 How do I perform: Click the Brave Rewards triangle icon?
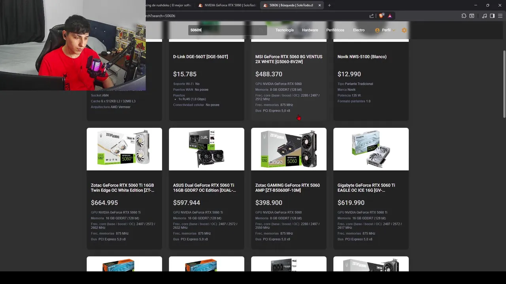tap(390, 16)
